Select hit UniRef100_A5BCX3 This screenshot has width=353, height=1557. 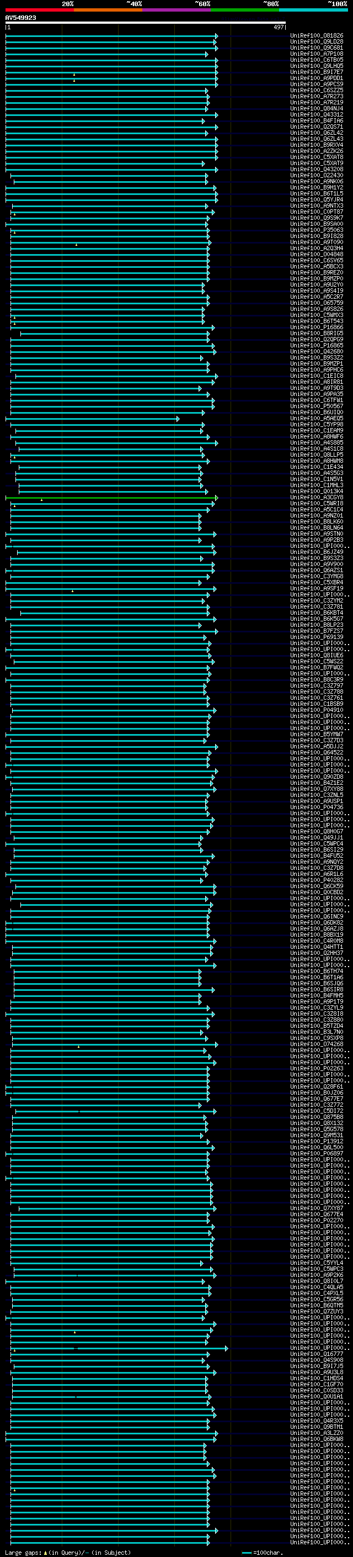click(317, 267)
